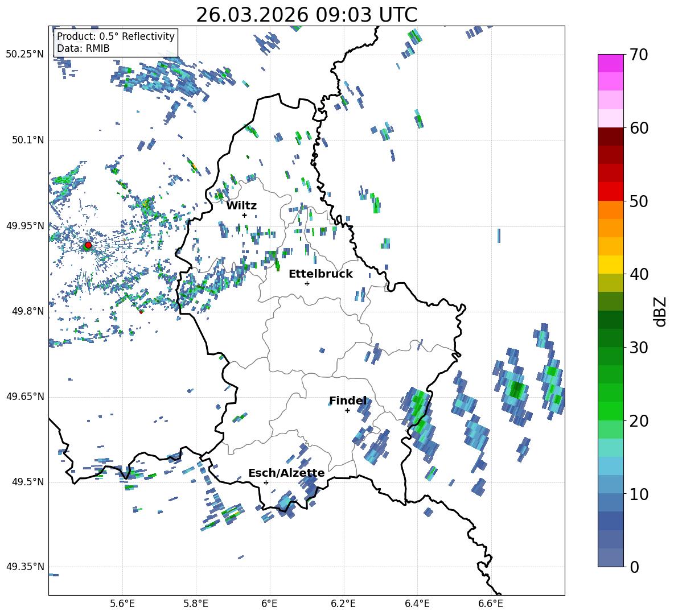This screenshot has width=674, height=615.
Task: Click the dark green 30 dBZ color band
Action: (x=610, y=338)
